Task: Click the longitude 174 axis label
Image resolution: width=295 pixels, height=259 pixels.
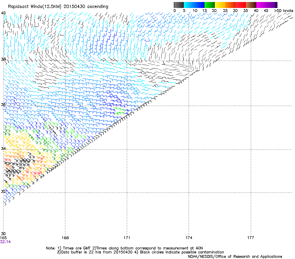Action: 189,238
